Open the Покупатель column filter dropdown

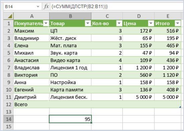click(x=46, y=23)
